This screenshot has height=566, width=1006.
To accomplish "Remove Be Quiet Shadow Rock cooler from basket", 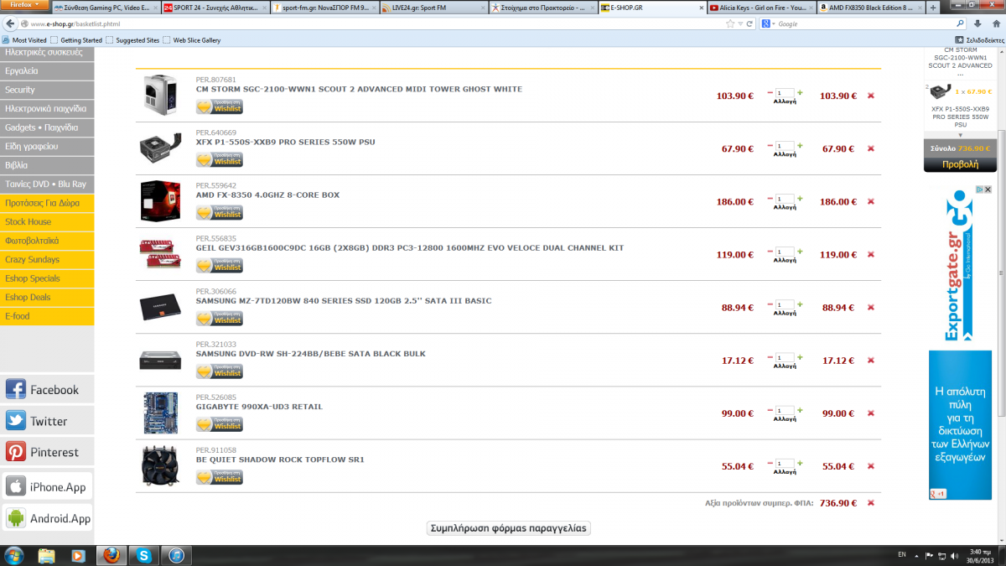I will pyautogui.click(x=870, y=466).
